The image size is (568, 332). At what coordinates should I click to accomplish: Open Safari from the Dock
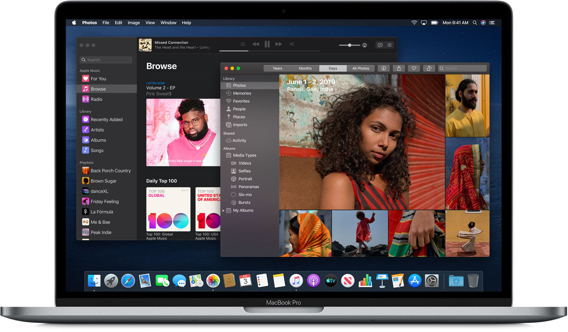128,280
